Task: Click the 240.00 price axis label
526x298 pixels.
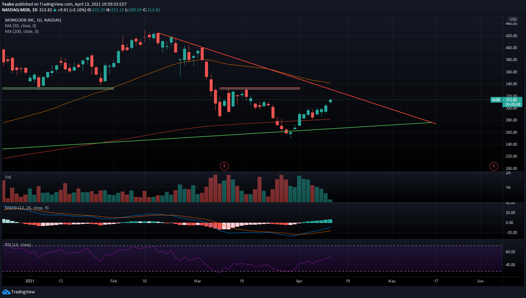Action: tap(511, 144)
